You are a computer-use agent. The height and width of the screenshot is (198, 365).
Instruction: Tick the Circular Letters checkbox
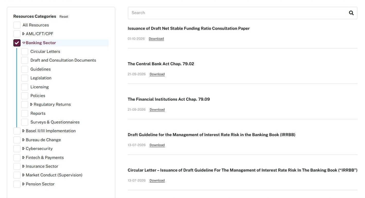[x=25, y=52]
